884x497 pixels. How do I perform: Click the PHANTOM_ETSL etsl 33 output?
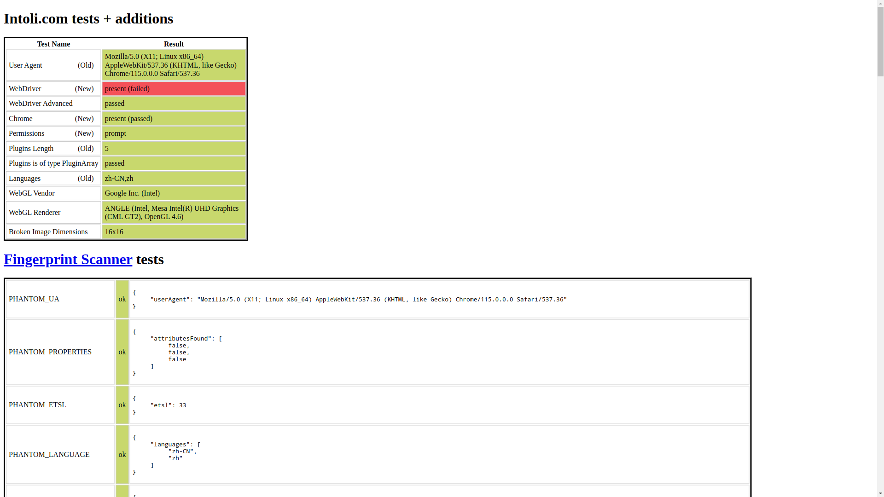[x=168, y=405]
